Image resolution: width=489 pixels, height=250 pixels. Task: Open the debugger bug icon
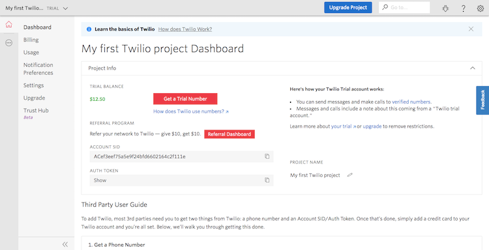(445, 8)
